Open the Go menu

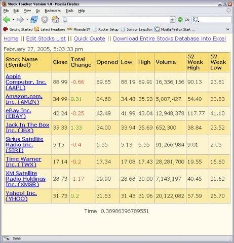[x=37, y=11]
